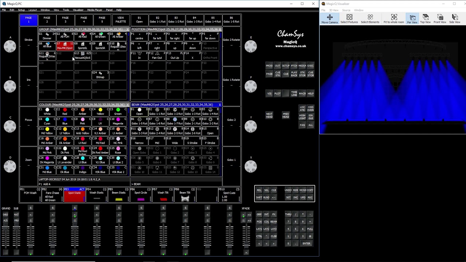The image size is (466, 262).
Task: Select the Bitmap group tile G24
Action: pyautogui.click(x=100, y=75)
